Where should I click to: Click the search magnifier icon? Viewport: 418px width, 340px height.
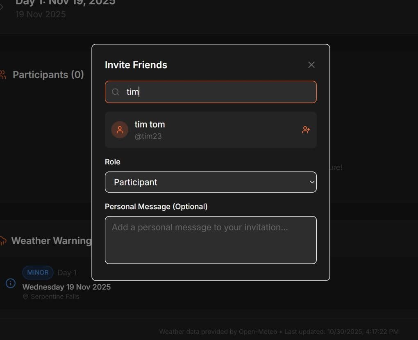pos(115,91)
